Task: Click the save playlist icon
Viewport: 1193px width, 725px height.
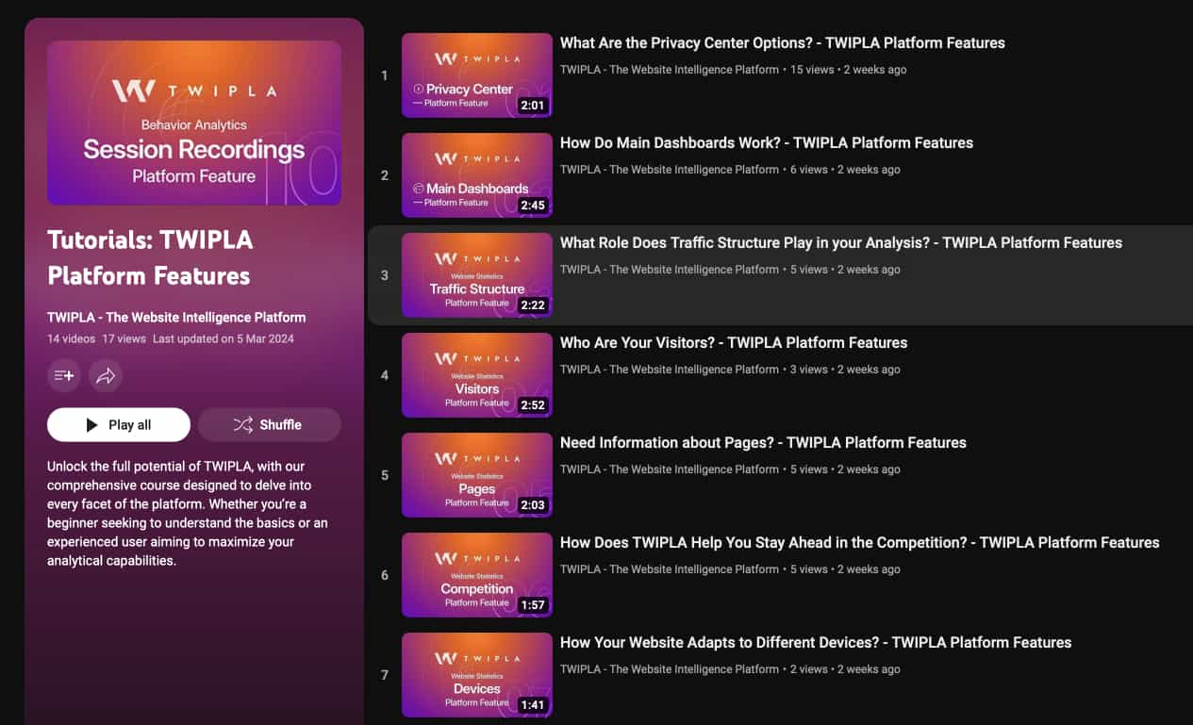Action: click(64, 375)
